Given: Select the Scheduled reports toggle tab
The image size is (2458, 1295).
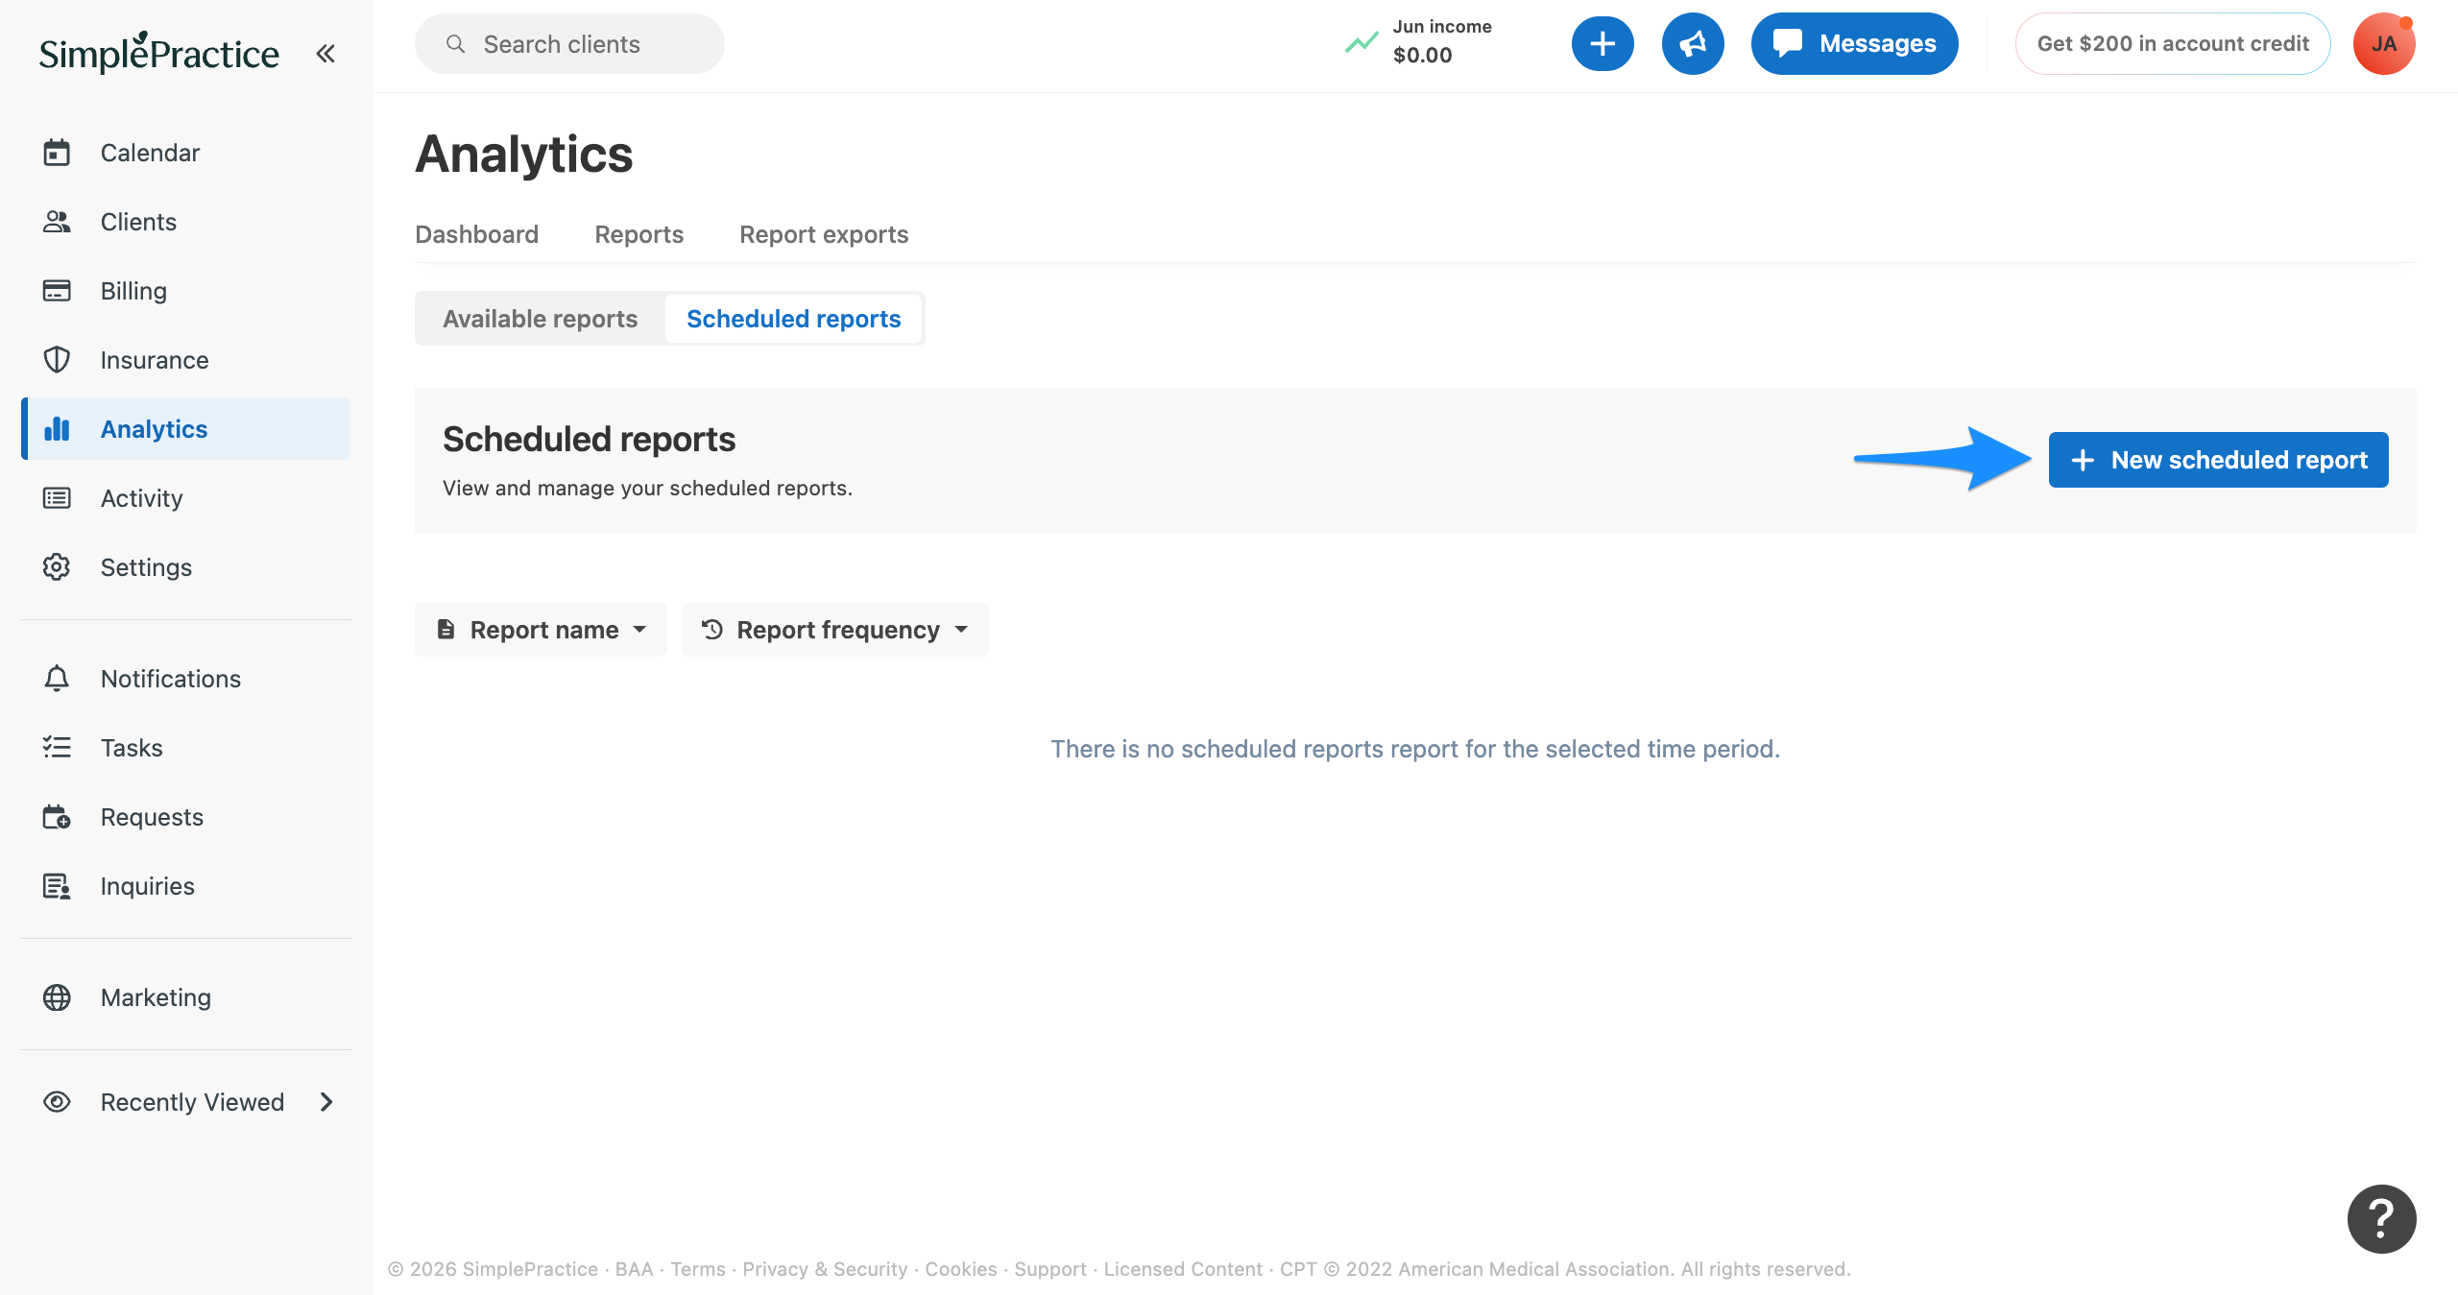Looking at the screenshot, I should pyautogui.click(x=793, y=319).
